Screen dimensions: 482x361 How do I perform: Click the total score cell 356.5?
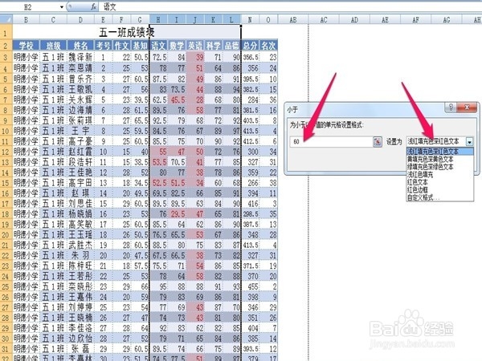250,57
